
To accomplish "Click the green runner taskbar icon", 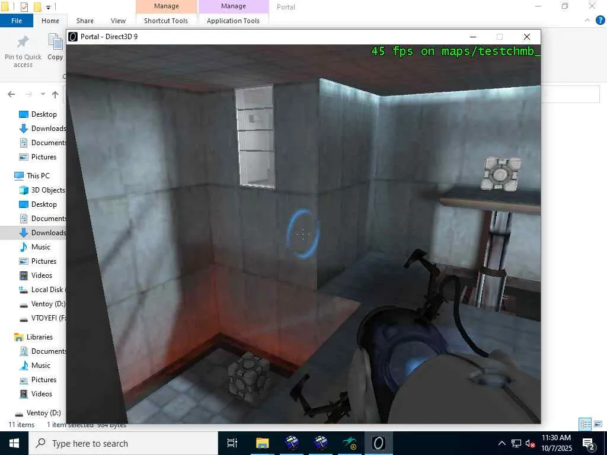I will tap(350, 443).
